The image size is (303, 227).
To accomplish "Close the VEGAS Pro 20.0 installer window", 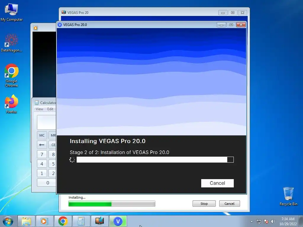I will [241, 25].
